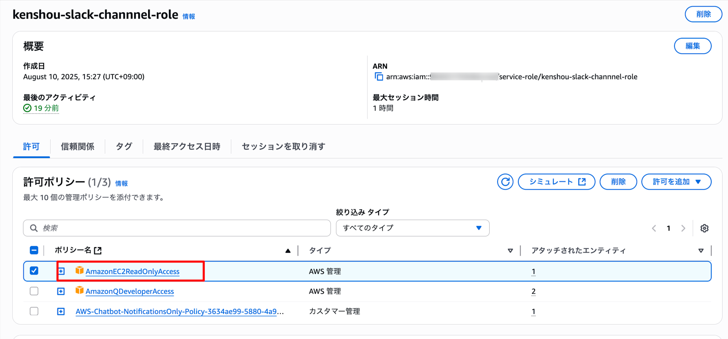The height and width of the screenshot is (339, 728).
Task: Uncheck the AmazonEC2ReadOnlyAccess checkbox
Action: coord(34,271)
